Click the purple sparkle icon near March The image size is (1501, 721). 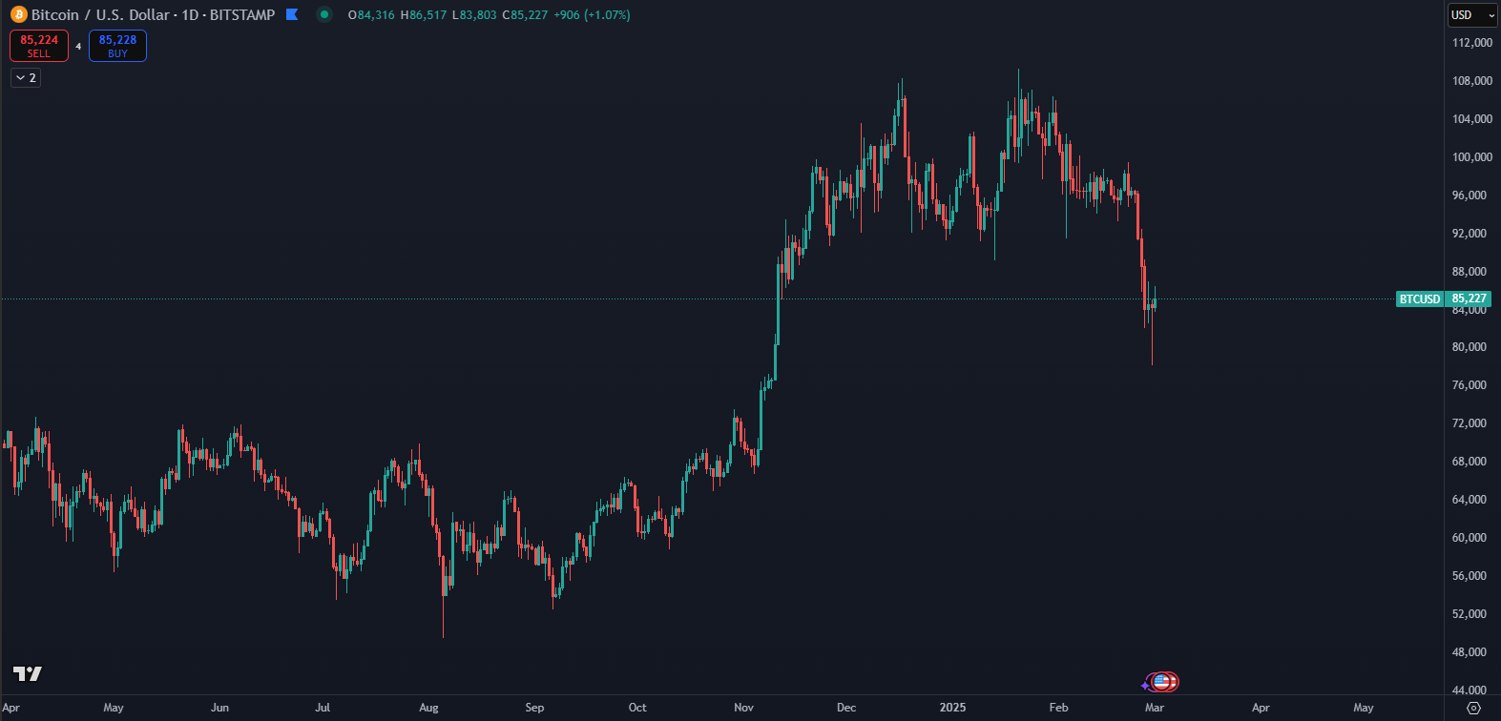click(x=1146, y=685)
